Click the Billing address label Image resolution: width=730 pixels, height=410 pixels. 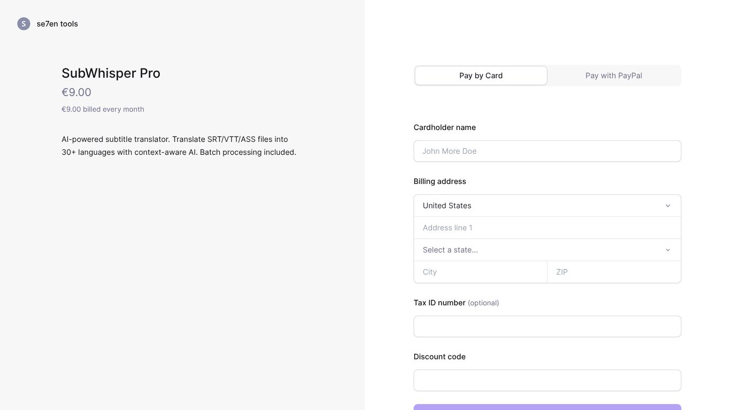440,181
